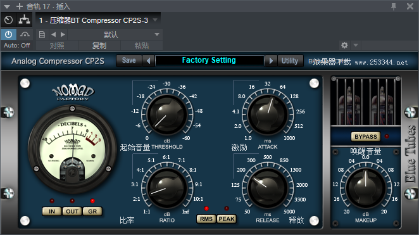Screen dimensions: 419x235
Task: Click the 1000 mark on Attack scale
Action: coord(289,138)
